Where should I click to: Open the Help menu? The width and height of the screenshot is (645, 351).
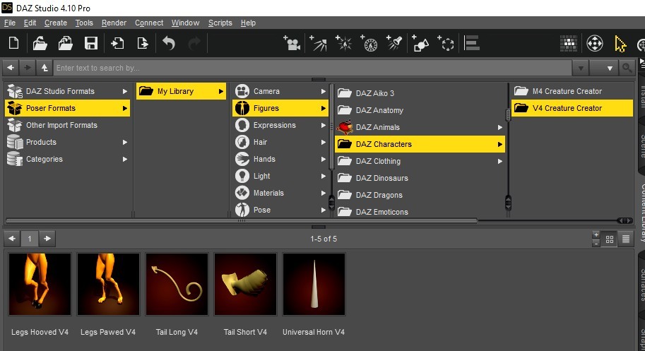coord(248,23)
